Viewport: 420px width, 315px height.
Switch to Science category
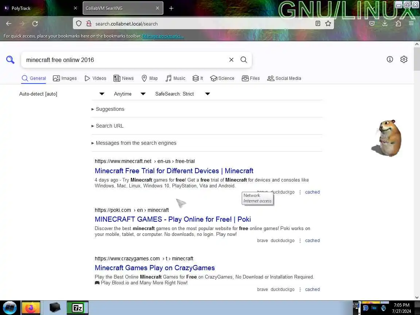point(222,78)
